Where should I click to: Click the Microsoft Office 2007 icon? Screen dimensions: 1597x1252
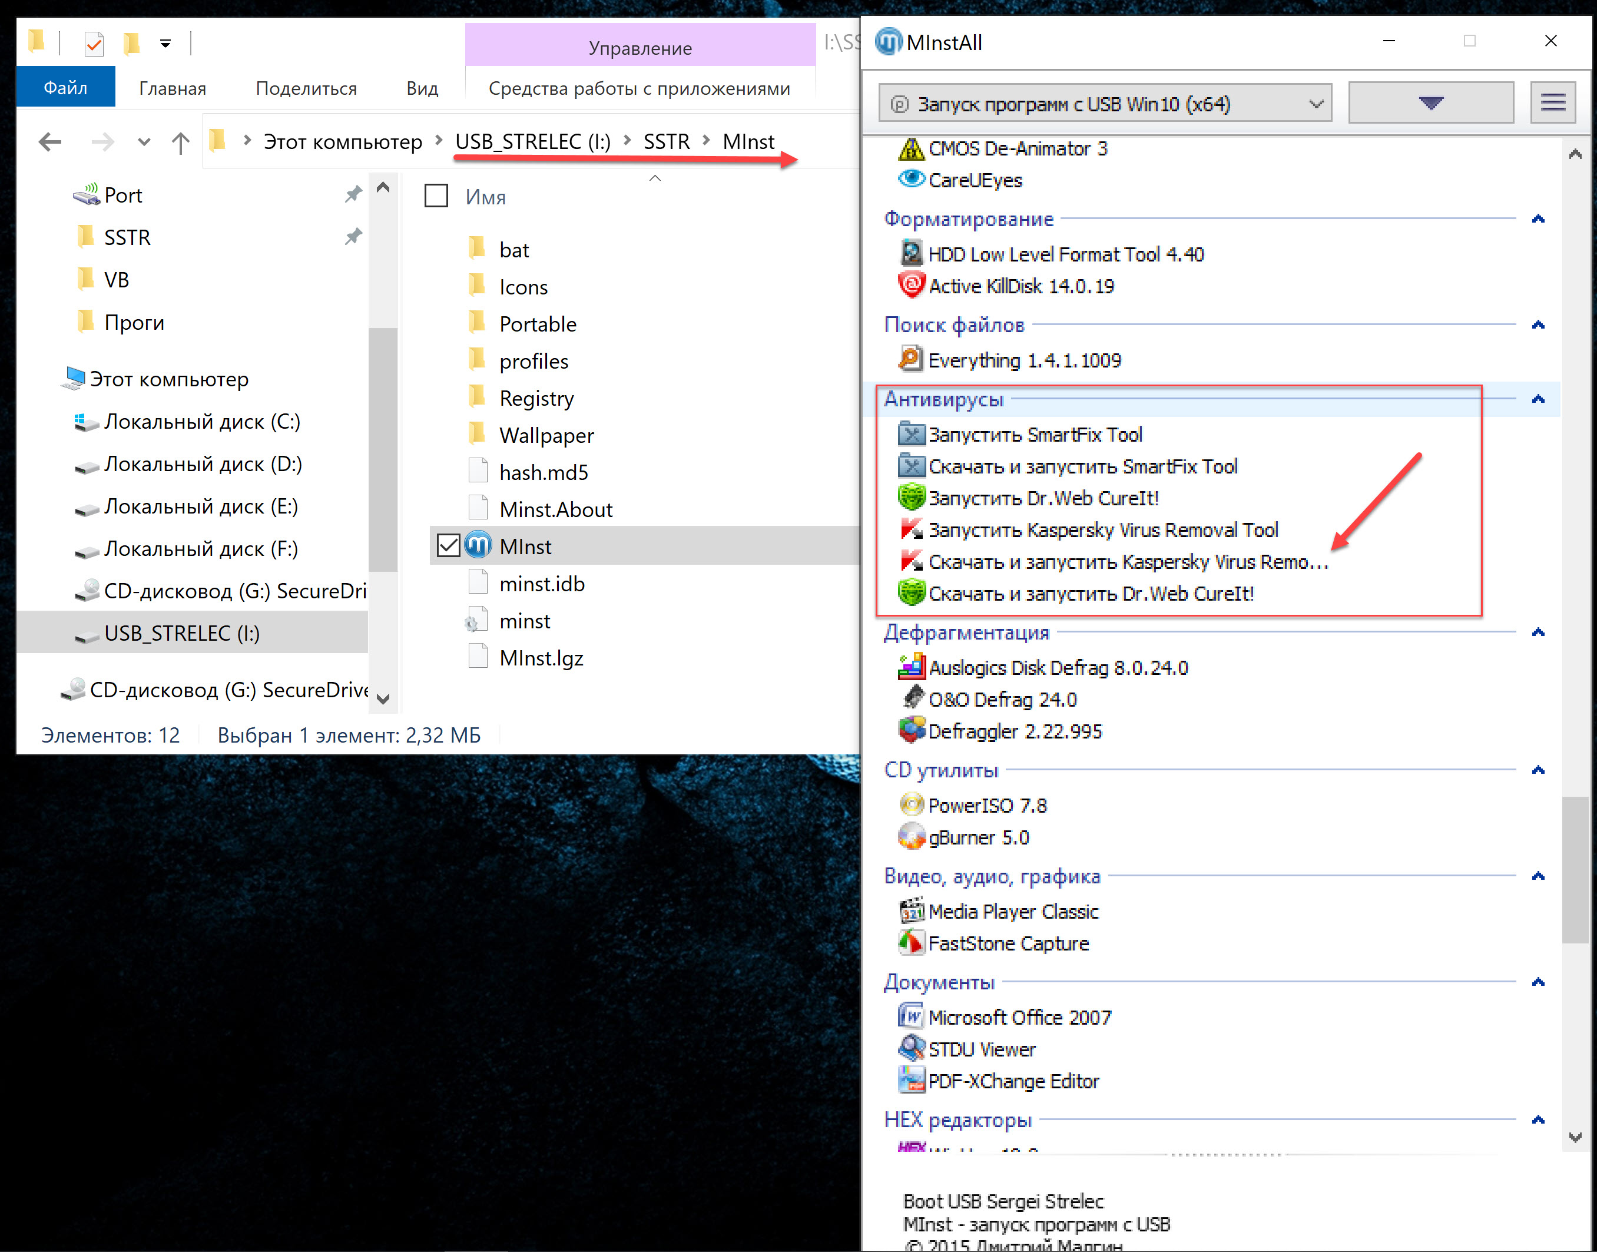point(911,1016)
